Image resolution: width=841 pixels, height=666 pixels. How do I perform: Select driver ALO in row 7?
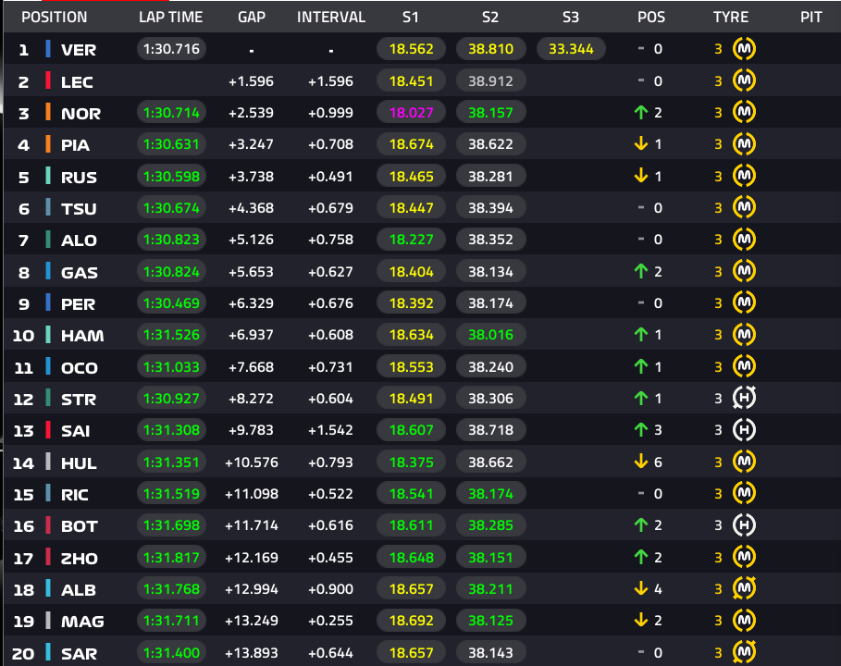(79, 240)
